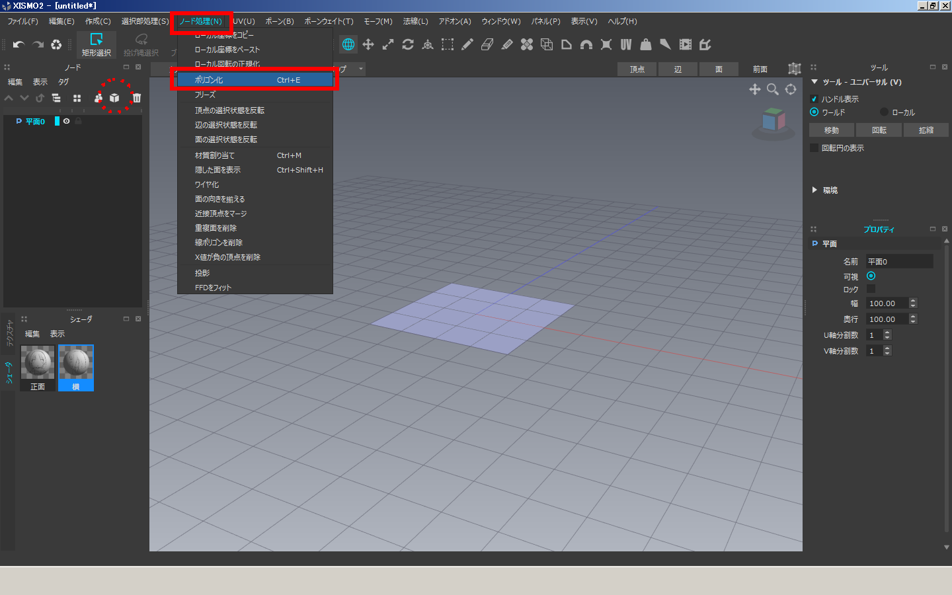The height and width of the screenshot is (595, 952).
Task: Select the UV tool icon in toolbar
Action: [626, 44]
